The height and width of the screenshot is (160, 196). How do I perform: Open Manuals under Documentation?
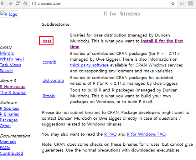(8, 142)
